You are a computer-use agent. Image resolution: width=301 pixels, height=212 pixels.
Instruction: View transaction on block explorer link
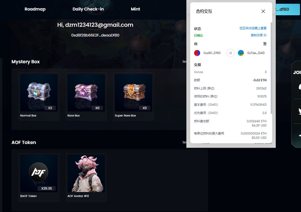tap(253, 28)
